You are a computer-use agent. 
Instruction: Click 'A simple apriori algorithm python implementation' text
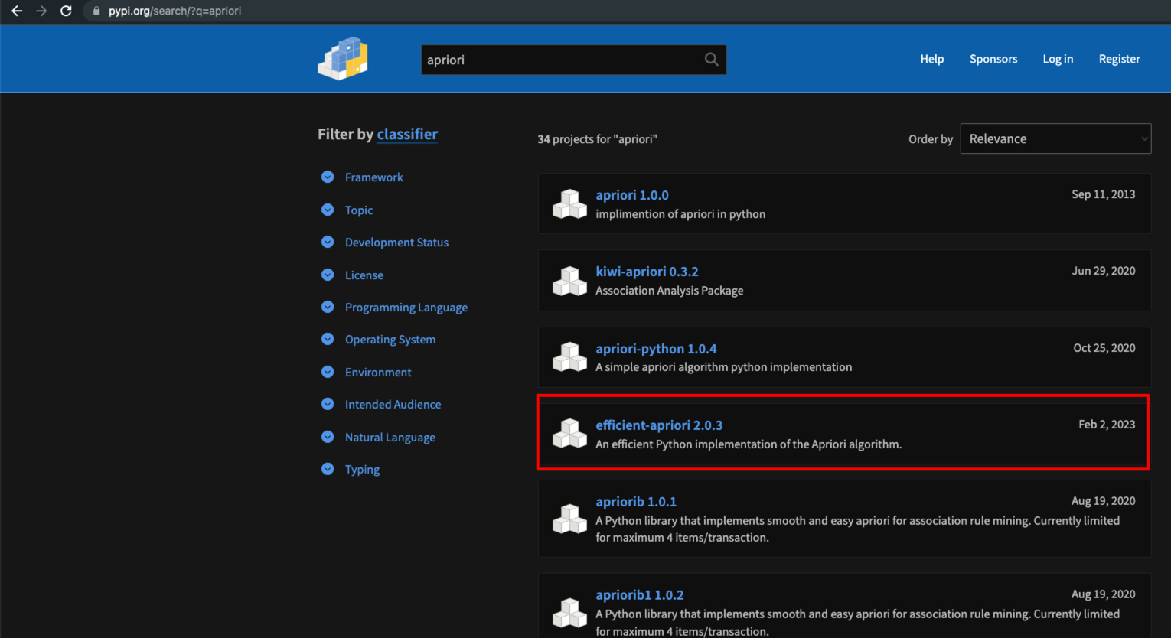tap(723, 367)
